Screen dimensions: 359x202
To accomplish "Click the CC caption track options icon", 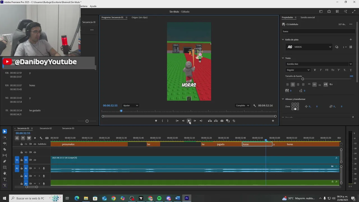I will (x=47, y=138).
